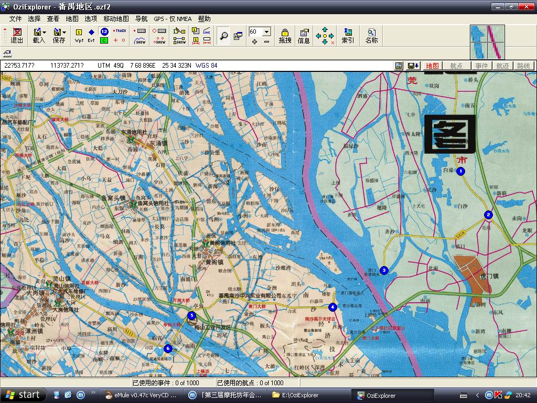Click the 退出 exit toolbar icon
This screenshot has height=403, width=537.
coord(17,36)
